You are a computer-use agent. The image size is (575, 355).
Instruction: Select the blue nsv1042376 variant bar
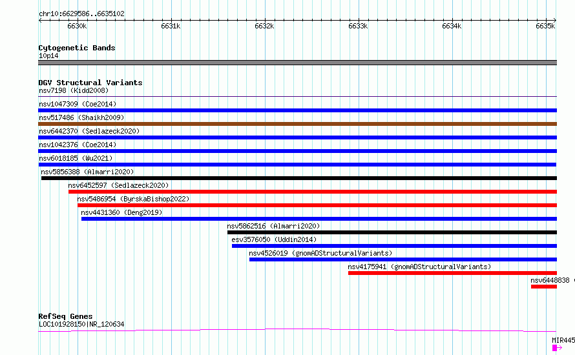pyautogui.click(x=297, y=151)
